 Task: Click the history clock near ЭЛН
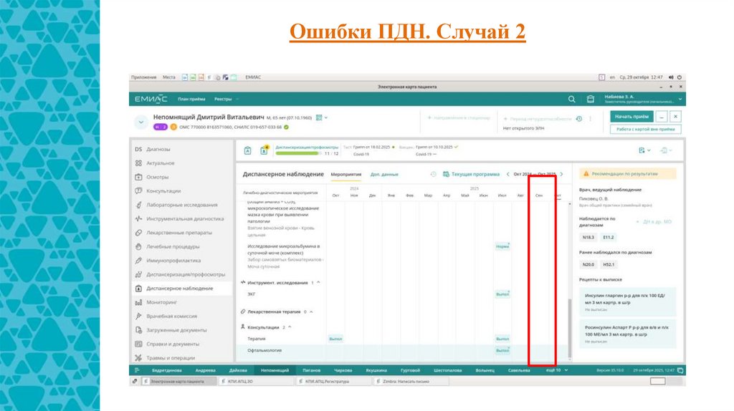pos(579,119)
